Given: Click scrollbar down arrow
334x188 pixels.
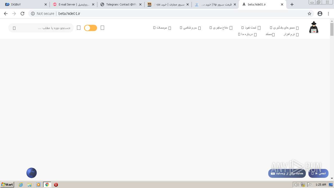Looking at the screenshot, I should pos(332,178).
